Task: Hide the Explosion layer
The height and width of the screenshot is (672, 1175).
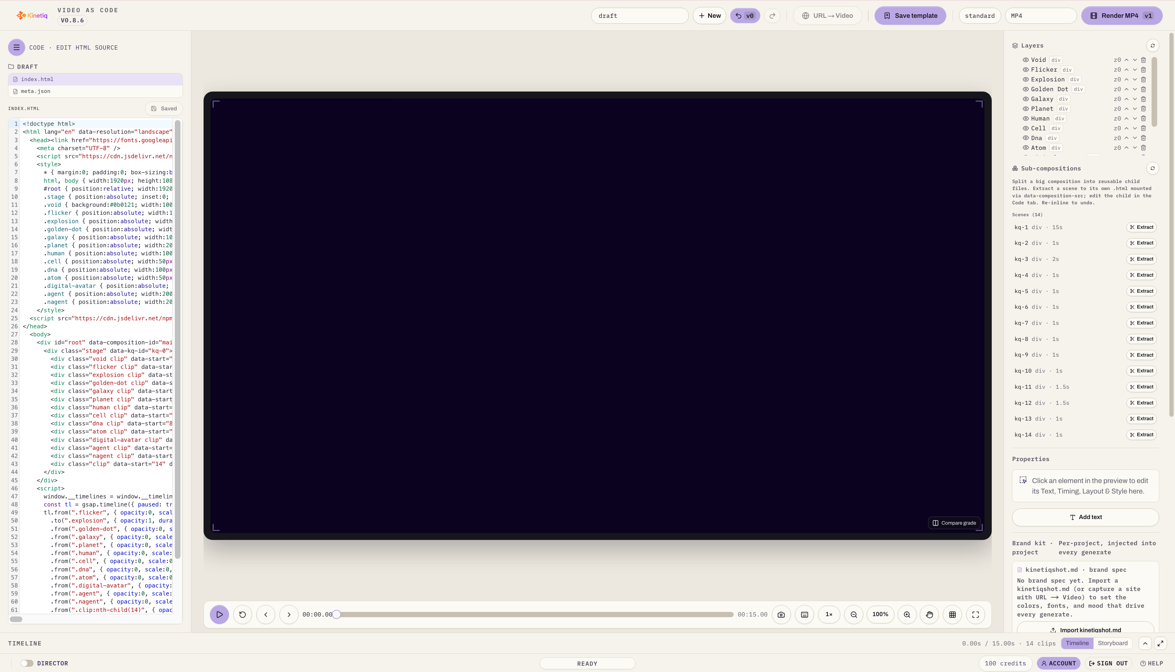Action: click(1025, 79)
